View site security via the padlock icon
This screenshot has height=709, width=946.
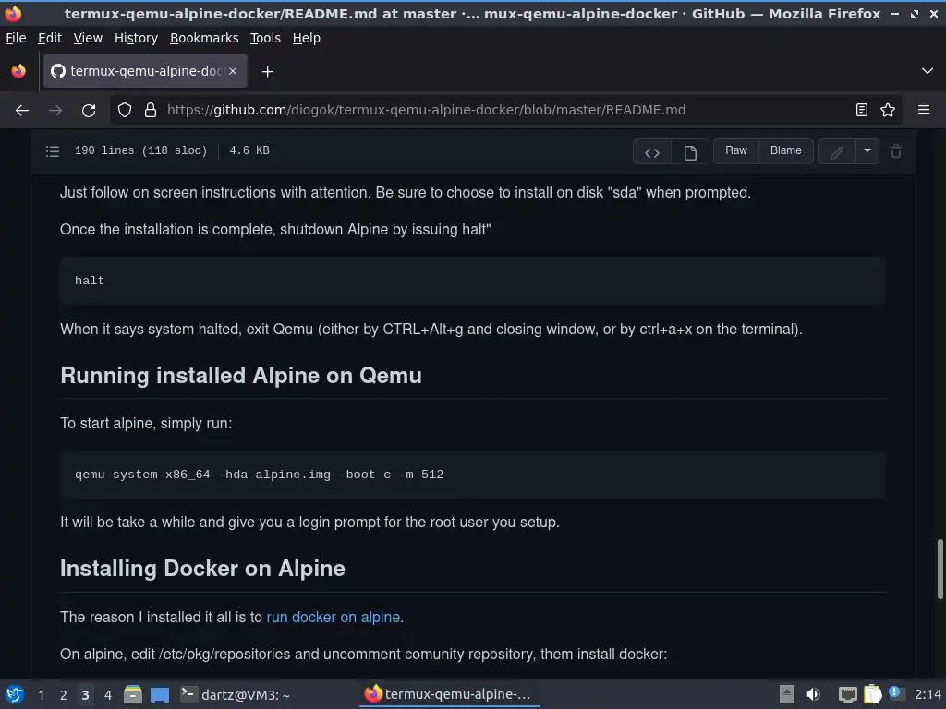(x=151, y=111)
